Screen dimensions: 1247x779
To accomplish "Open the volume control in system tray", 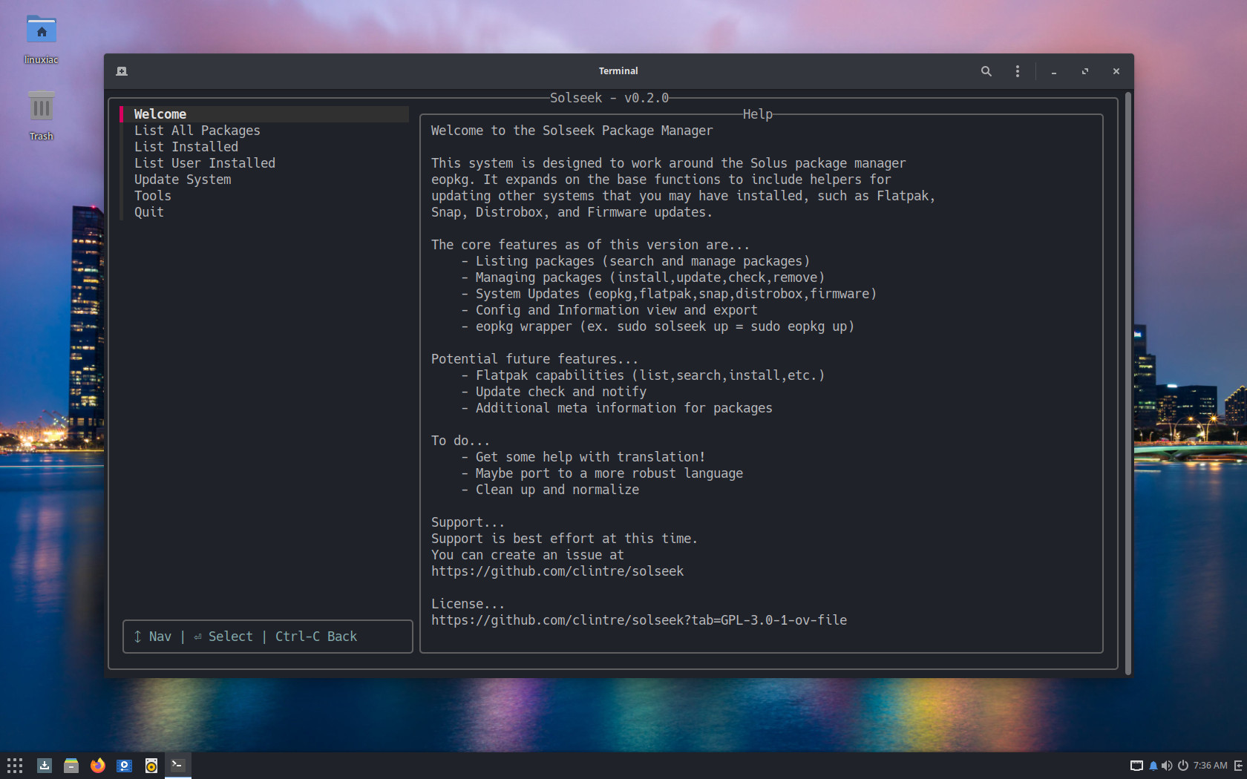I will coord(1167,766).
